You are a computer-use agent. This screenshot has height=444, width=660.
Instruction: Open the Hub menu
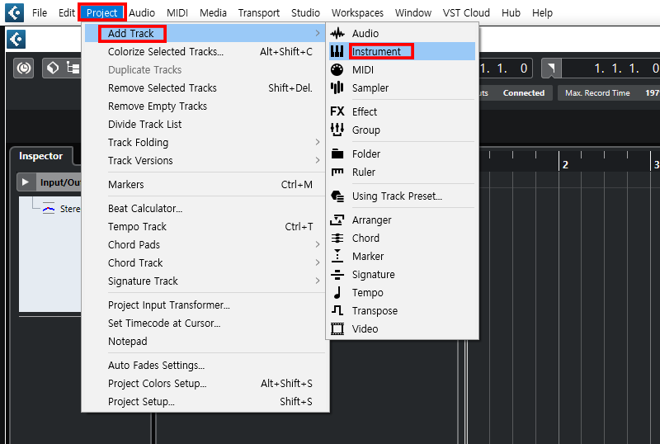pyautogui.click(x=511, y=13)
